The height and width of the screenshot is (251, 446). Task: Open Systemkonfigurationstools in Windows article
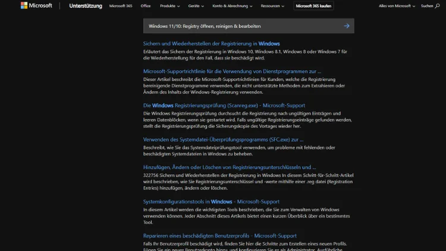[211, 202]
